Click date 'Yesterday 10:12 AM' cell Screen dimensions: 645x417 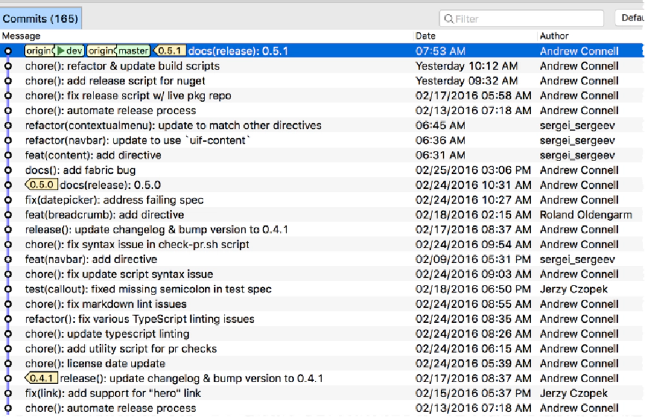[466, 66]
